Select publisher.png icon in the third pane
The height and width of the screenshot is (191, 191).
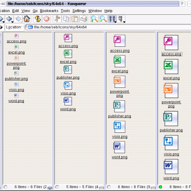[x=119, y=106]
